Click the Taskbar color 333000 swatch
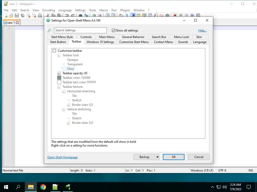 pos(59,78)
